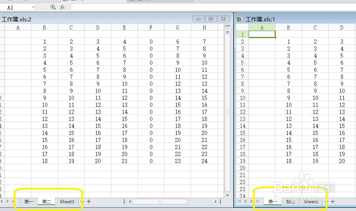Select column B header in 工作簿.xls:2
This screenshot has height=211, width=356.
pos(44,27)
